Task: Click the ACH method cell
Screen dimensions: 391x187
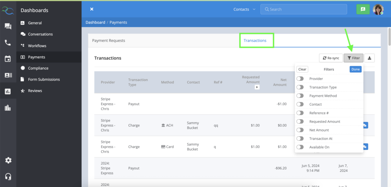Action: coord(167,125)
